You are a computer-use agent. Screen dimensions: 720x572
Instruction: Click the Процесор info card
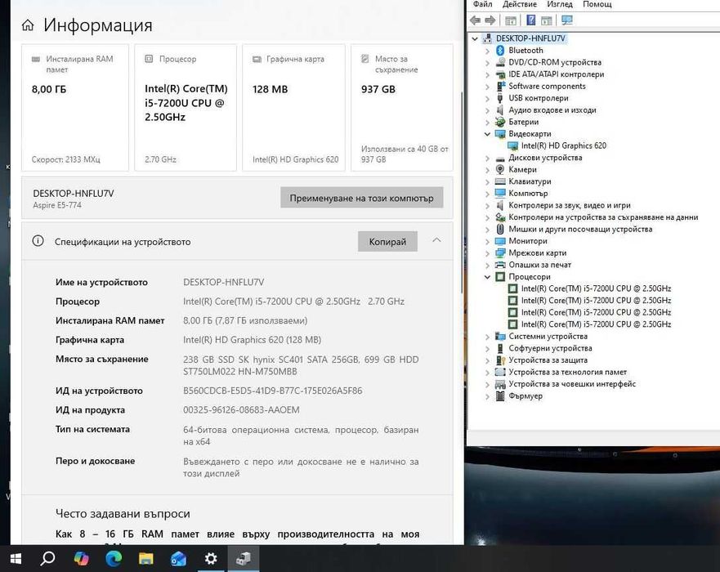[x=186, y=107]
